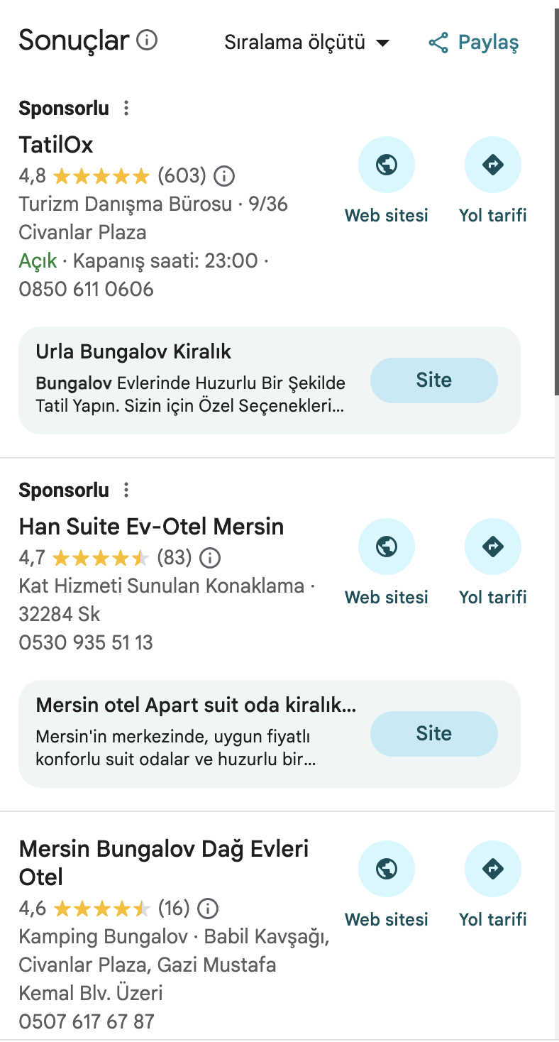The width and height of the screenshot is (559, 1042).
Task: Get directions to Mersin Bungalov Dağ Evleri
Action: point(492,870)
